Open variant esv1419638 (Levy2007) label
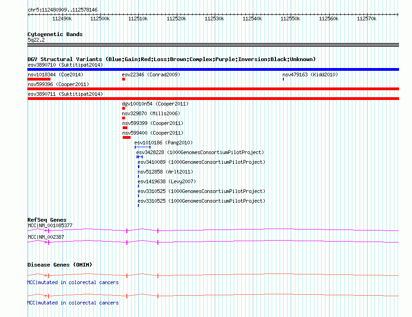The height and width of the screenshot is (317, 412). click(x=167, y=181)
